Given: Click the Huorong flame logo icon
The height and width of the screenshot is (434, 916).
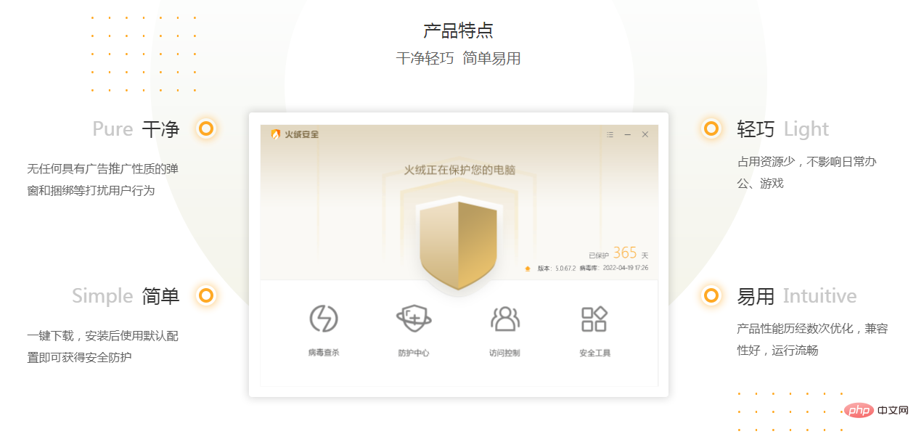Looking at the screenshot, I should coord(276,134).
